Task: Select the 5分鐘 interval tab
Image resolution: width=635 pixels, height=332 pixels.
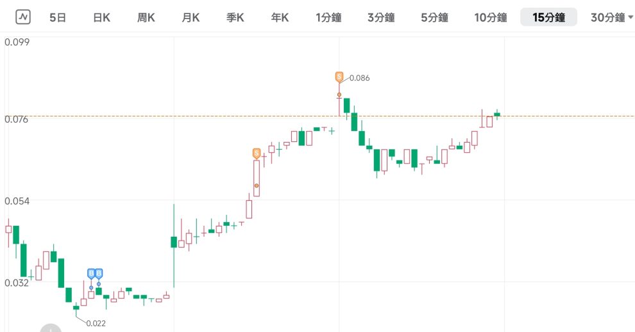Action: (x=434, y=17)
